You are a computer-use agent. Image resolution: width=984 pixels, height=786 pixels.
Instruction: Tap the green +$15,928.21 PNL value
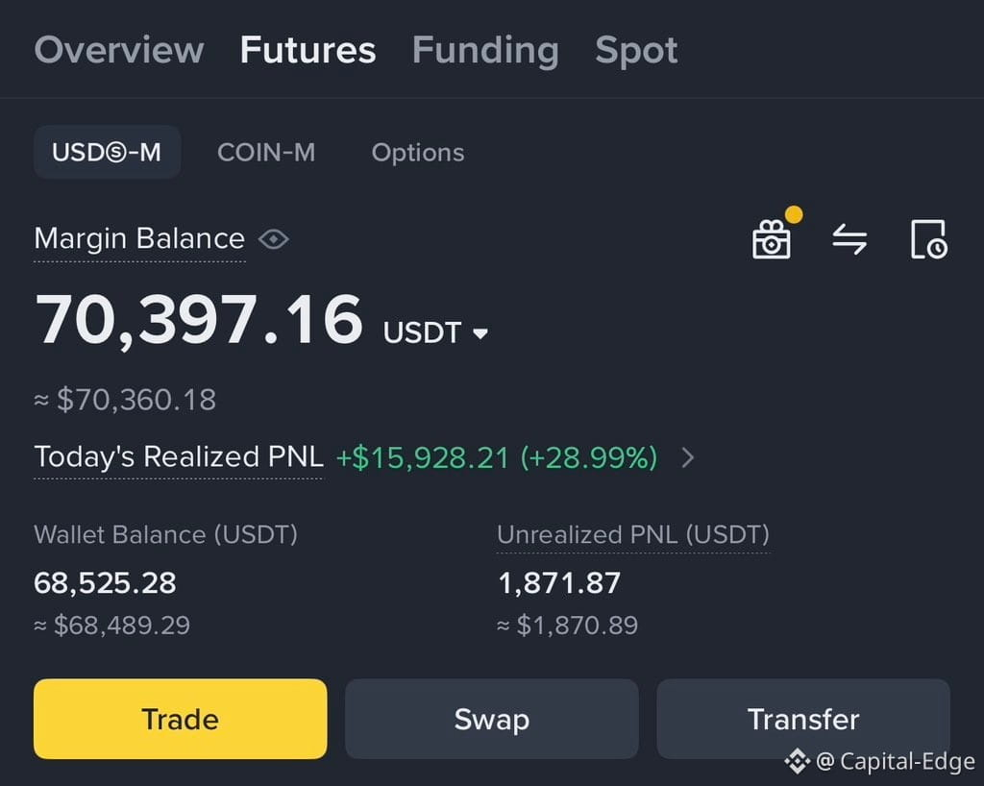tap(423, 457)
